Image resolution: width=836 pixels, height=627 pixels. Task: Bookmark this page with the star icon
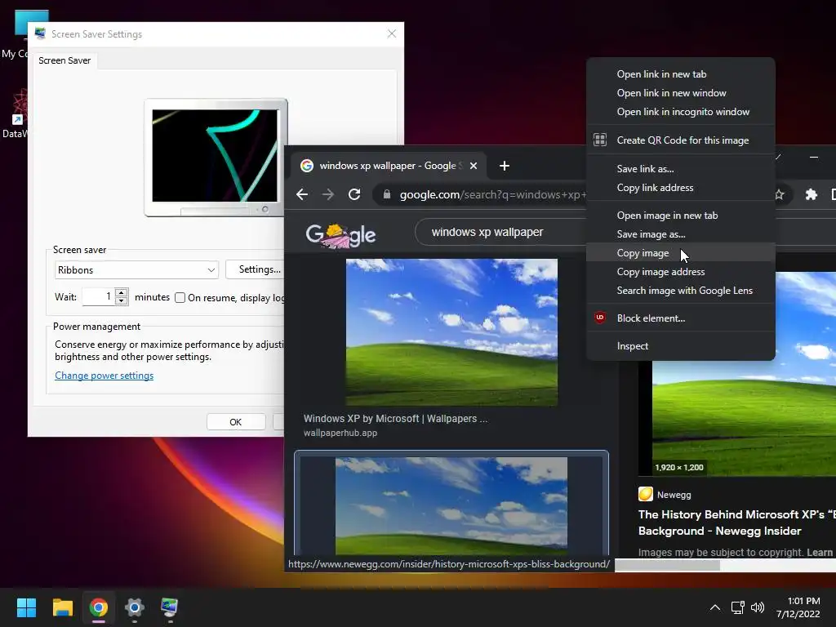(779, 194)
